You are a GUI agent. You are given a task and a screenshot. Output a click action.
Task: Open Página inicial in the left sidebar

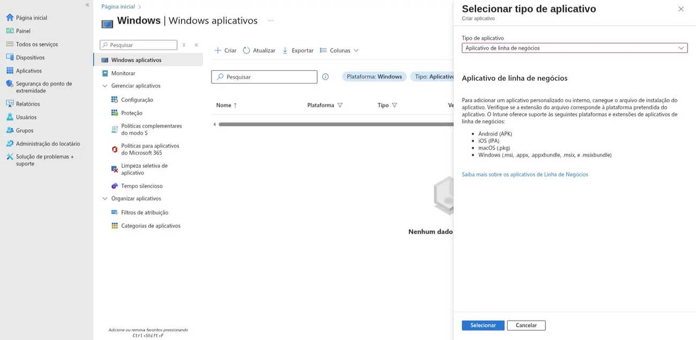tap(27, 18)
